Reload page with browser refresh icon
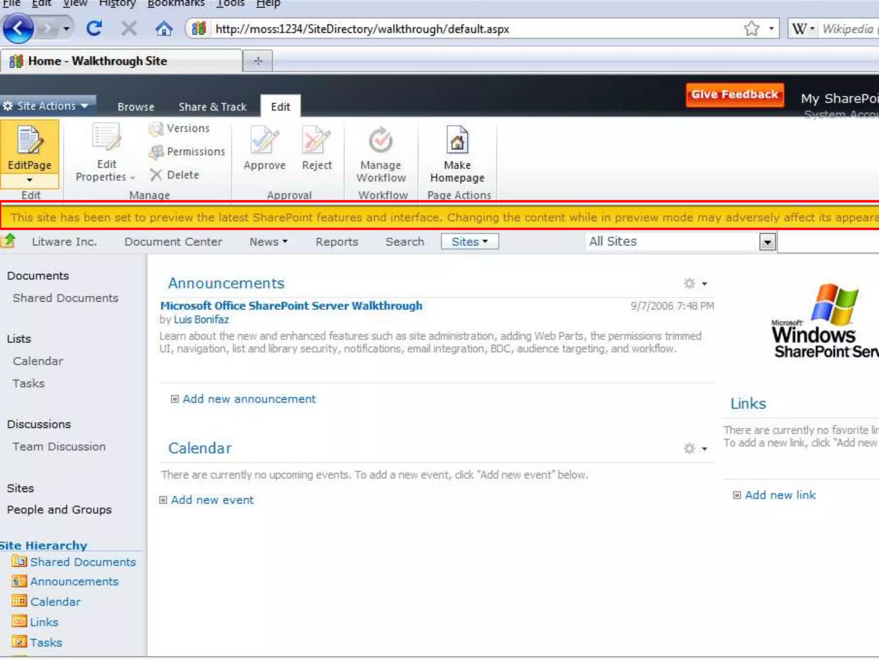 [x=94, y=29]
